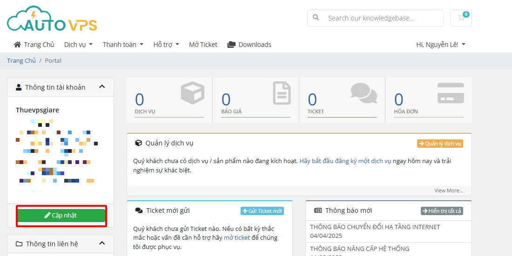512x256 pixels.
Task: Open Mở Ticket in the navigation bar
Action: [x=203, y=44]
